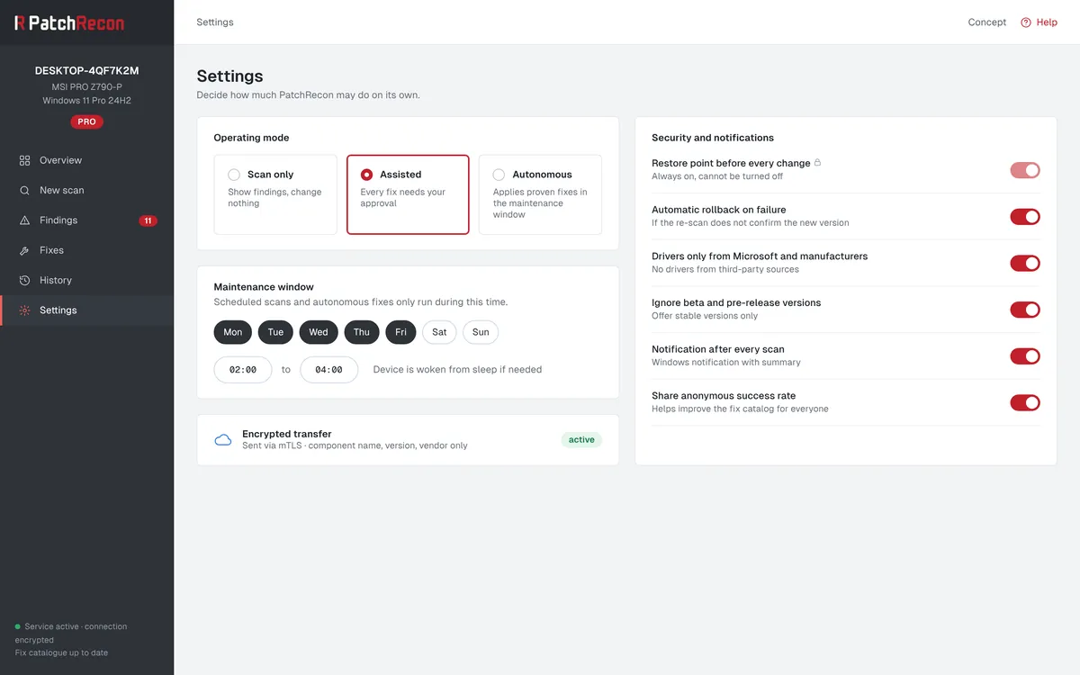This screenshot has width=1080, height=675.
Task: Click the PRO license badge
Action: tap(87, 121)
